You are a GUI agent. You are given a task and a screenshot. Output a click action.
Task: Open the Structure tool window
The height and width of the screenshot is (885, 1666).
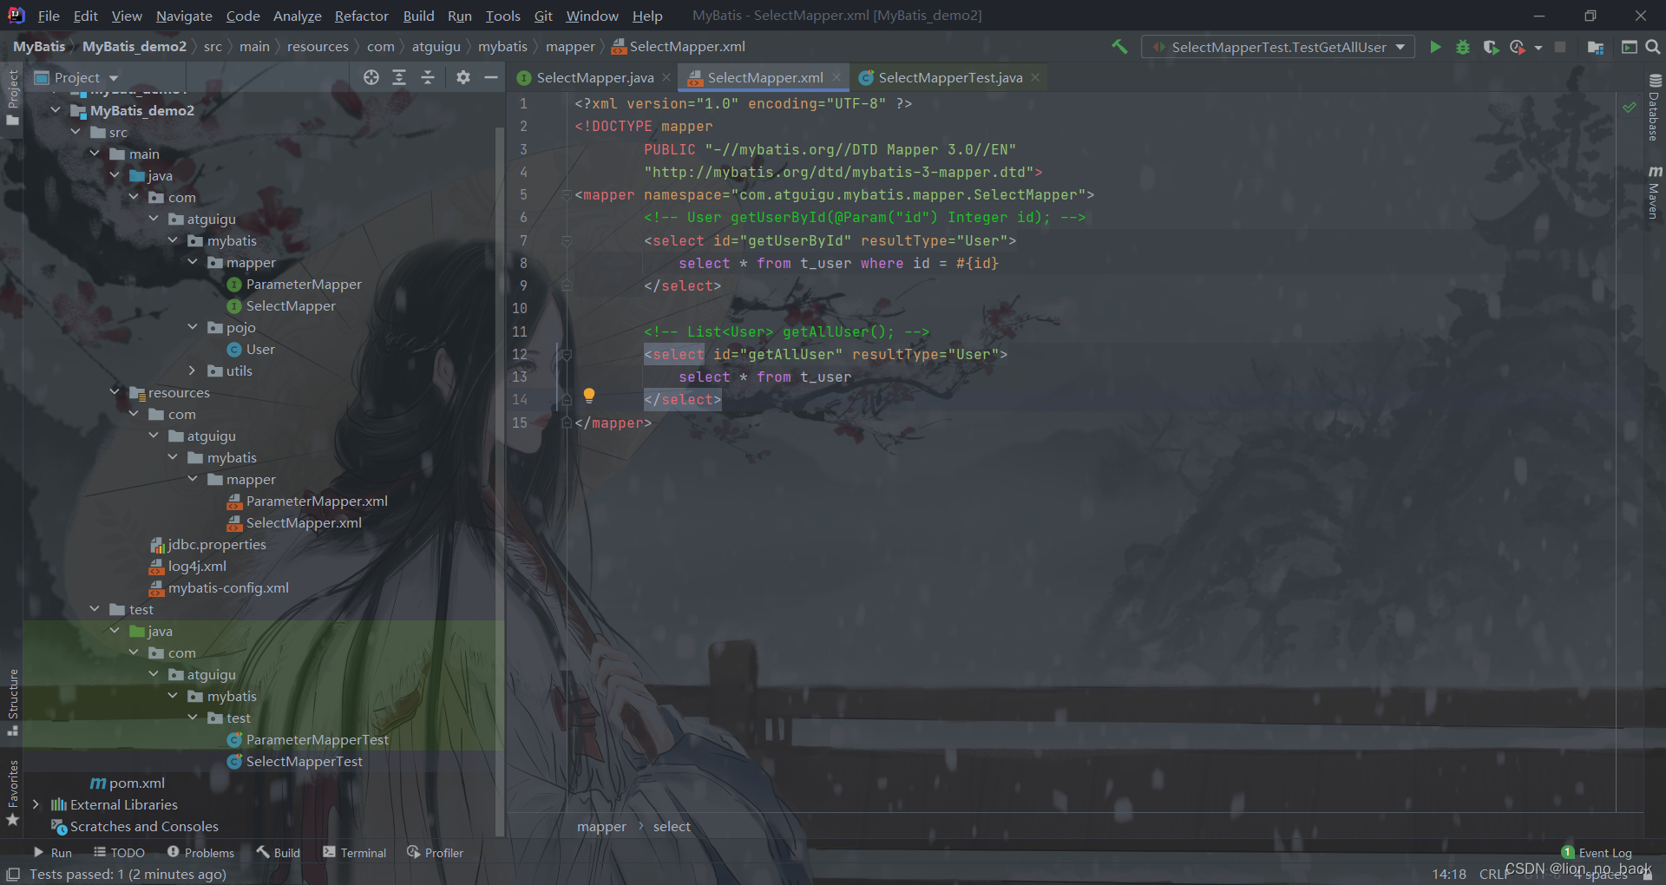pyautogui.click(x=13, y=701)
